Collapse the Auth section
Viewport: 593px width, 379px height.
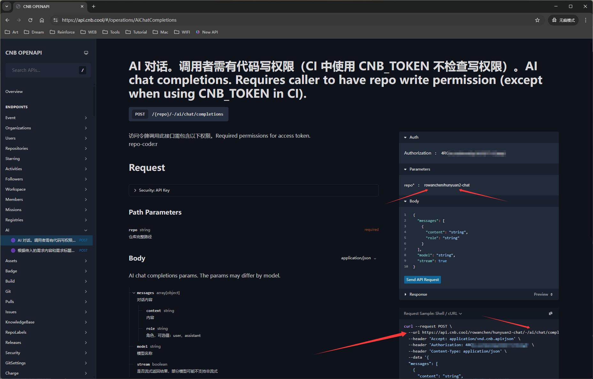coord(411,137)
